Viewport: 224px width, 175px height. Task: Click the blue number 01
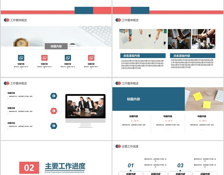[131, 166]
